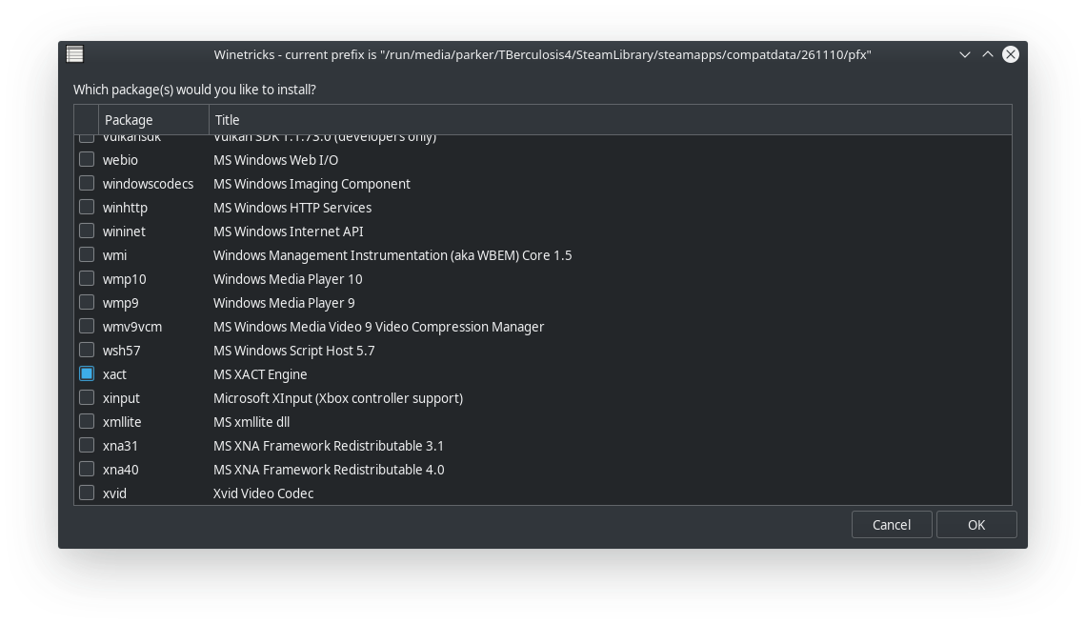Maximize the Winetricks window with up chevron
Viewport: 1086px width, 624px height.
tap(988, 54)
